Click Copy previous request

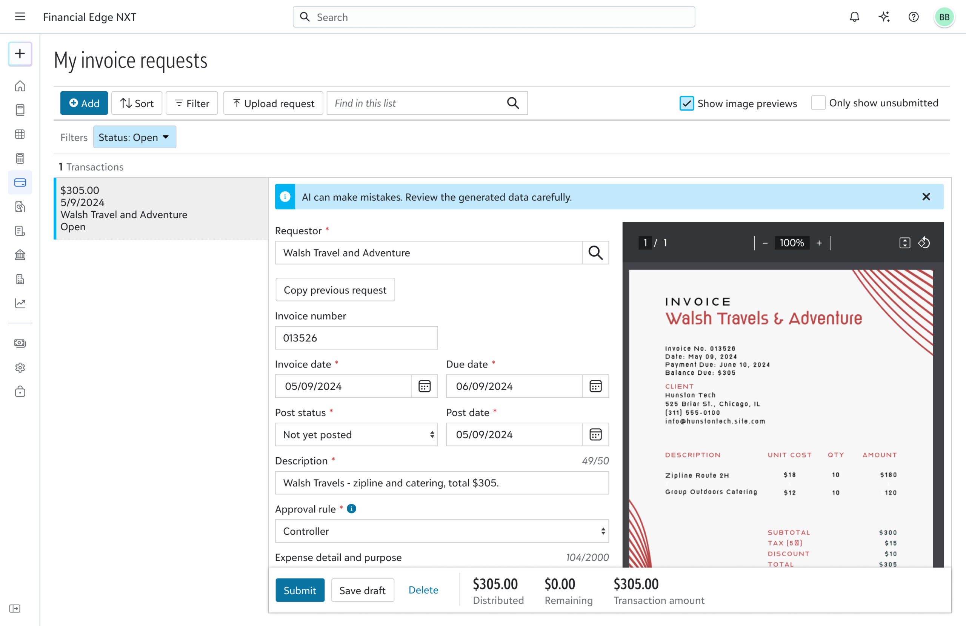[x=335, y=290]
